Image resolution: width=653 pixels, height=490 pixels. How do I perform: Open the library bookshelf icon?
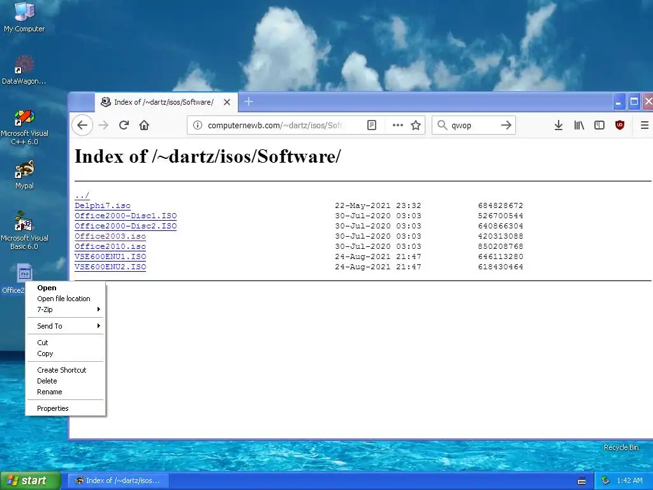(579, 125)
